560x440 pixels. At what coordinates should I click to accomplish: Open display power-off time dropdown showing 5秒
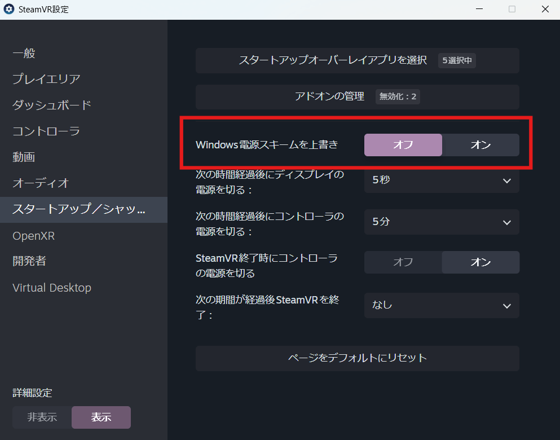coord(441,181)
